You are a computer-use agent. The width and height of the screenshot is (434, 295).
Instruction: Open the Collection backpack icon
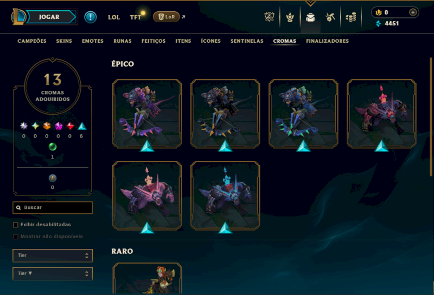coord(310,17)
